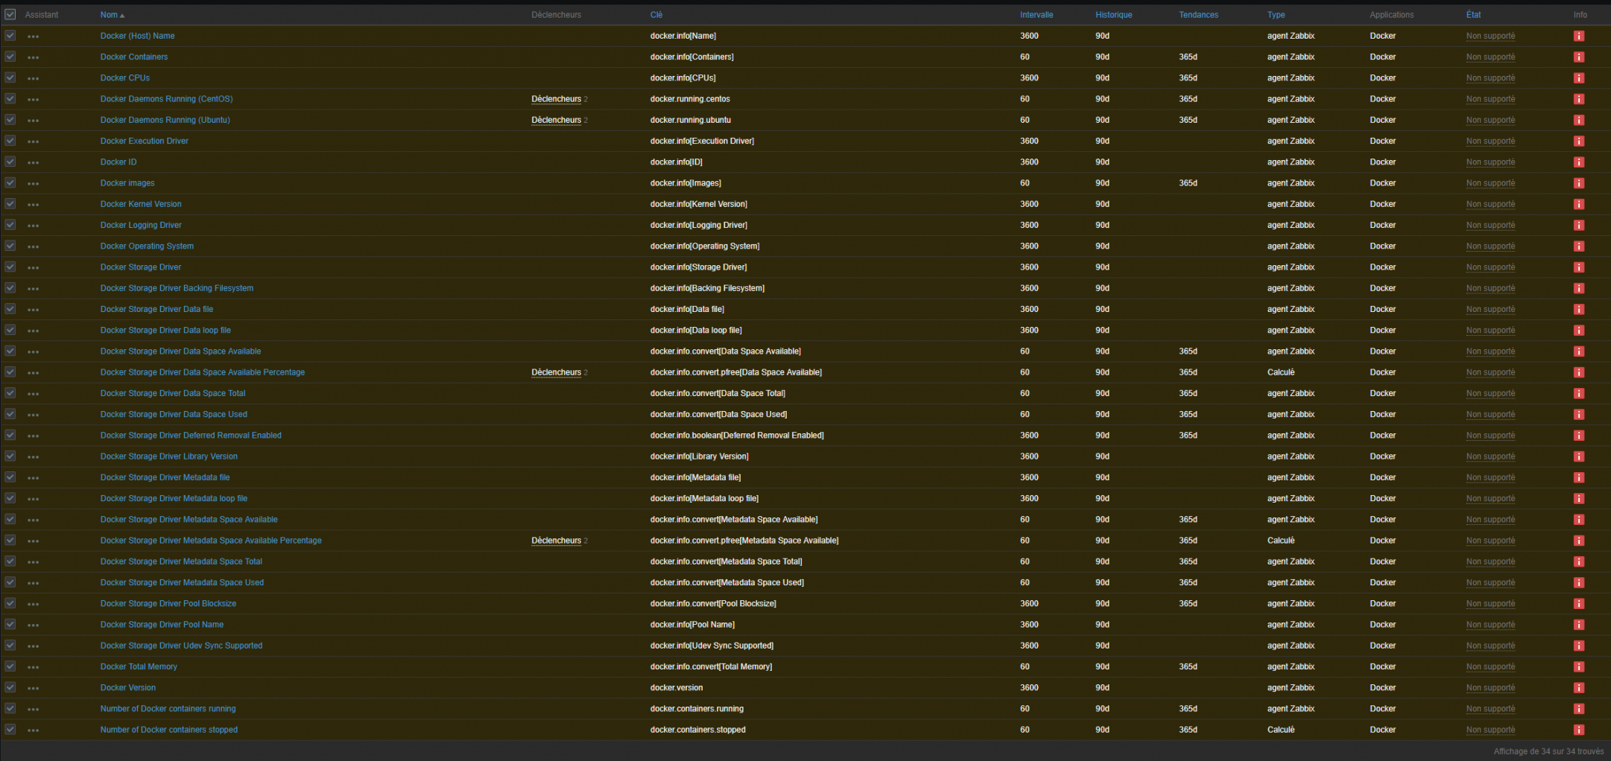Toggle the checkbox for Docker images
1611x761 pixels.
(10, 182)
